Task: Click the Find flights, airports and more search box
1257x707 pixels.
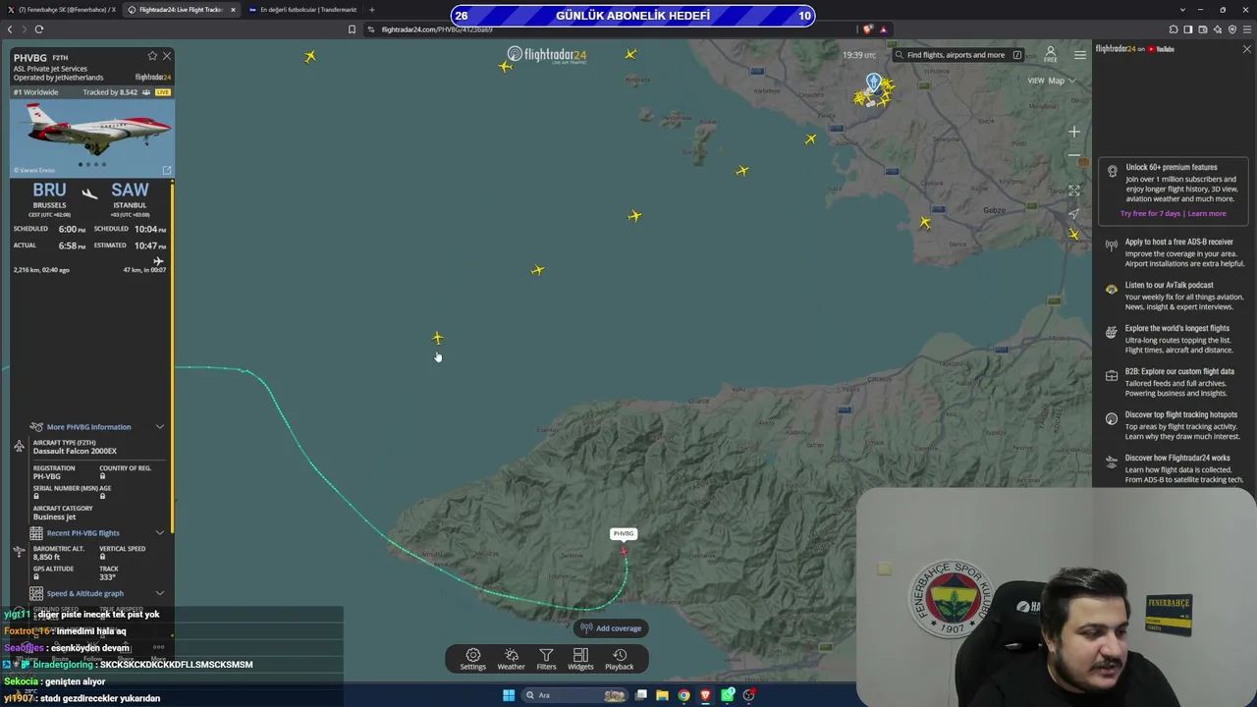Action: click(x=959, y=55)
